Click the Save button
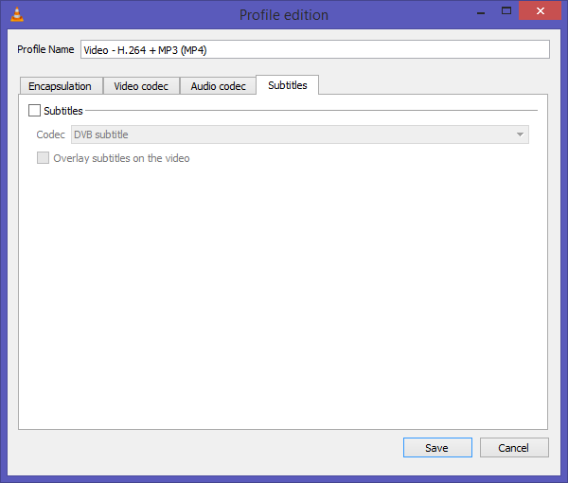This screenshot has width=568, height=483. (437, 448)
